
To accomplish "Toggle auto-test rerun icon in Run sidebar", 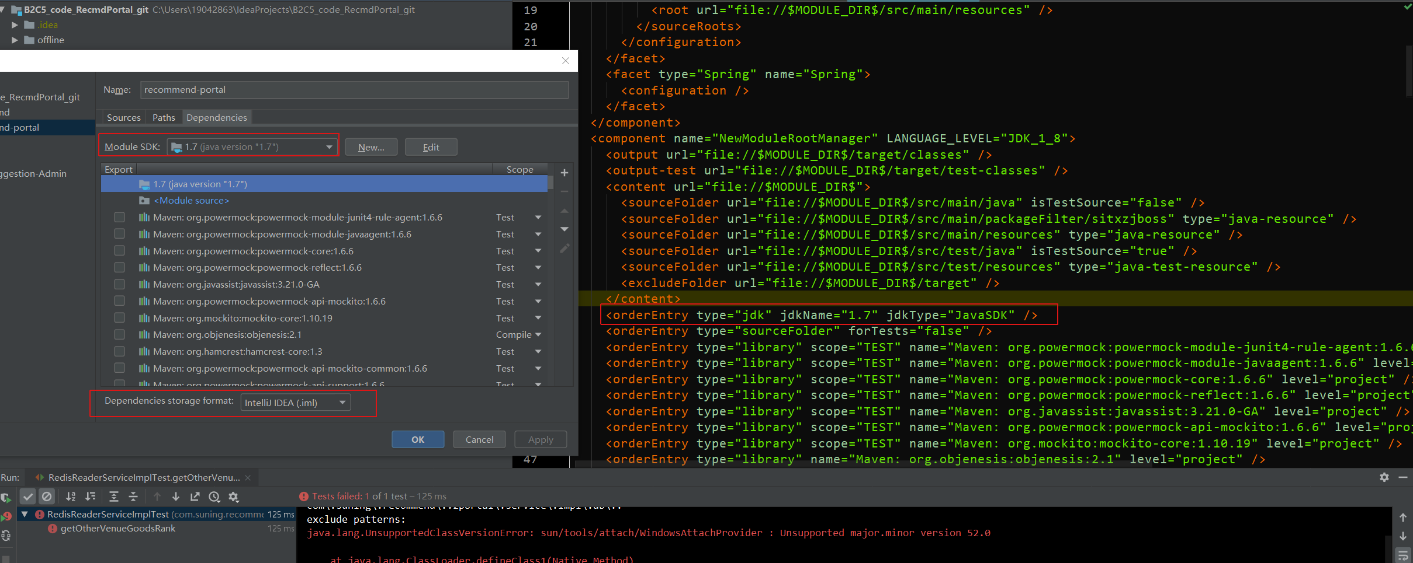I will [6, 536].
